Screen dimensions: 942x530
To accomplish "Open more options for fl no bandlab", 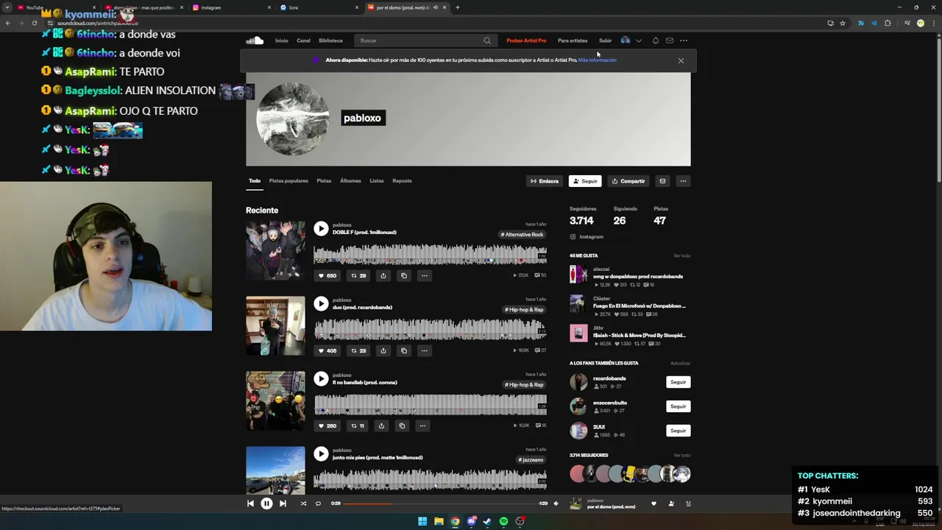I will [x=422, y=425].
